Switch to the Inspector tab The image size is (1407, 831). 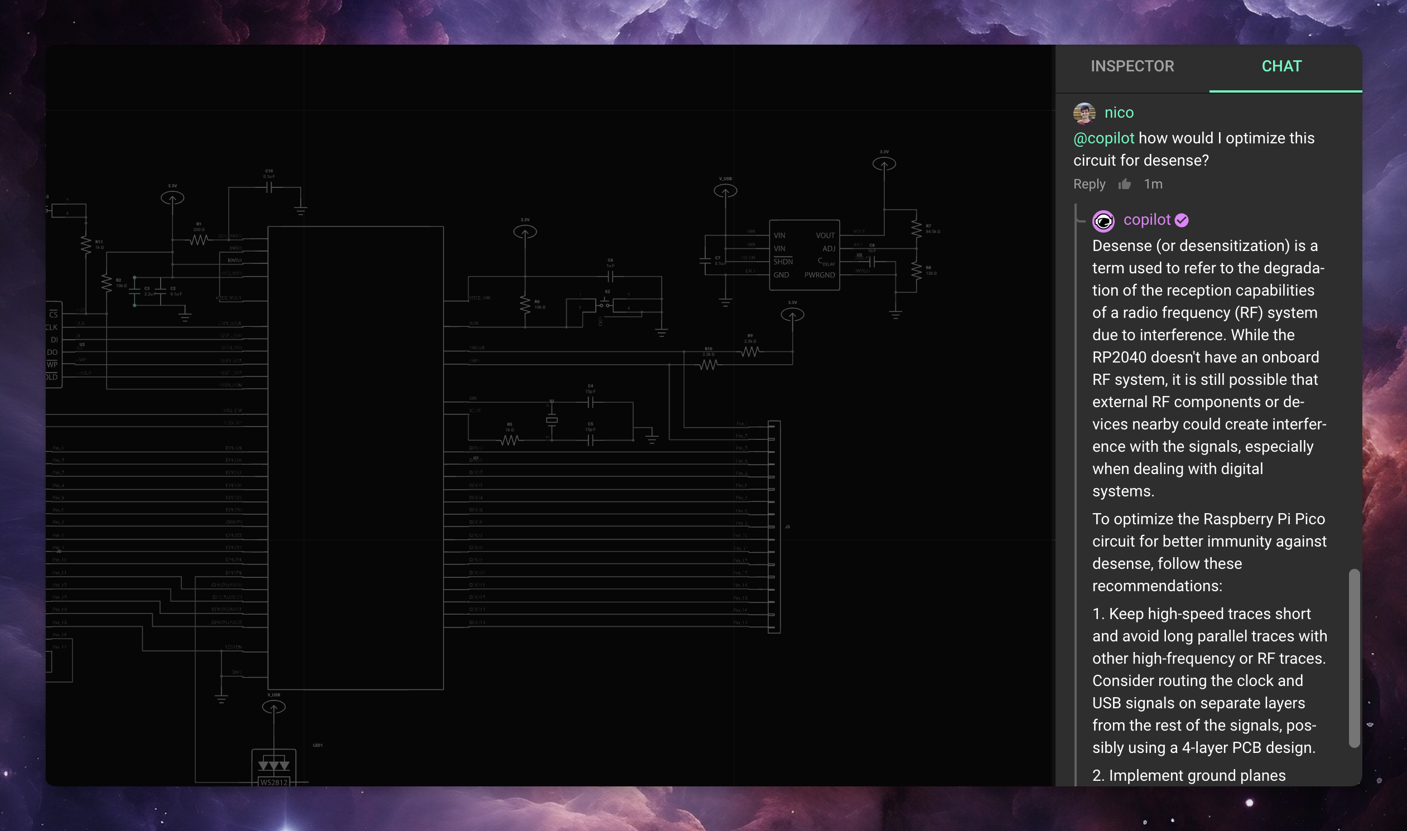click(1132, 66)
